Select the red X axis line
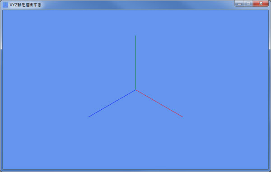Image resolution: width=271 pixels, height=172 pixels. click(x=159, y=103)
